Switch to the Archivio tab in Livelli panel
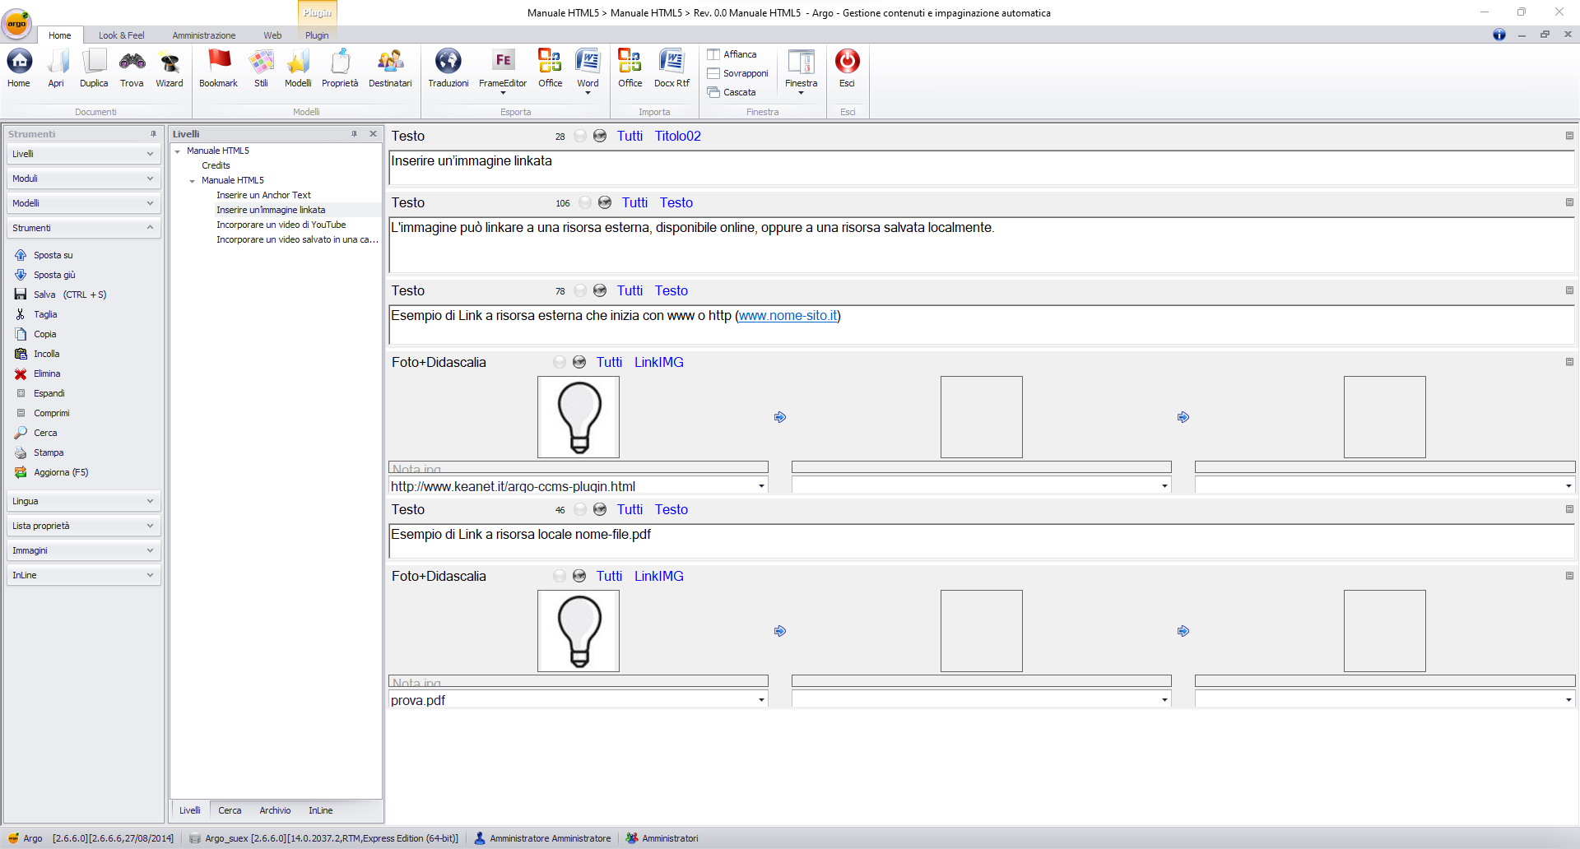 (275, 810)
